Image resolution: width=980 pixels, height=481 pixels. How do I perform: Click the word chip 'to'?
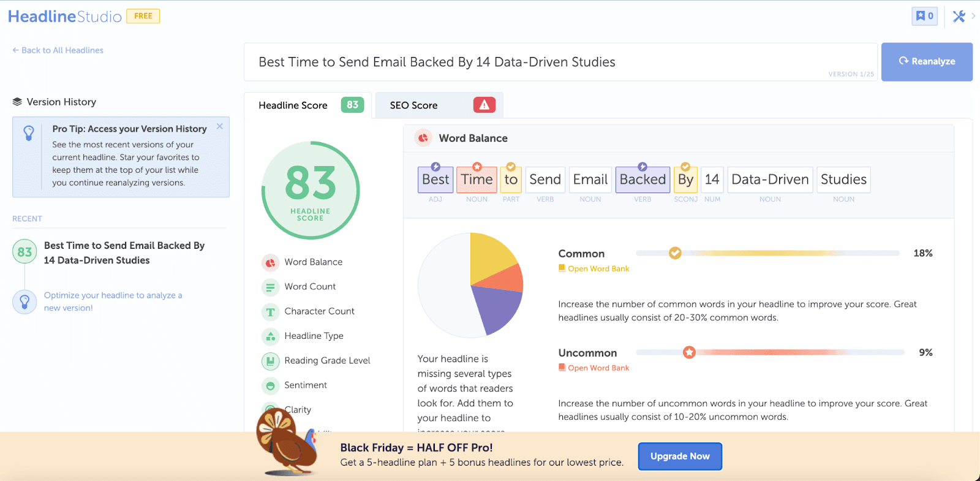511,180
